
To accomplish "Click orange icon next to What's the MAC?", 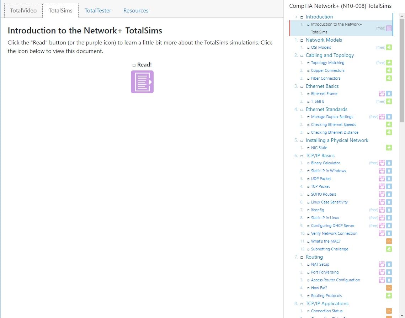I will pyautogui.click(x=389, y=241).
